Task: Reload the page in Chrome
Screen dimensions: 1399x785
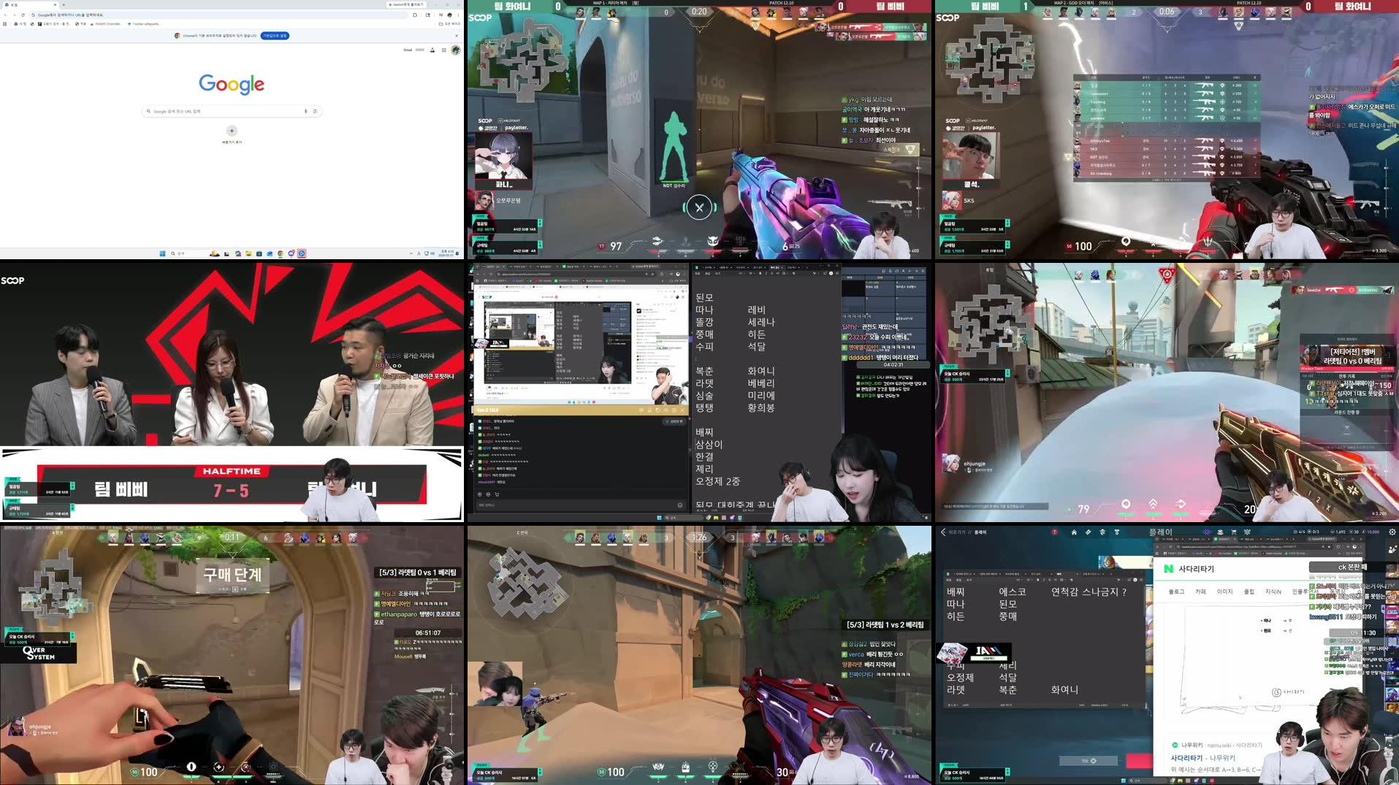Action: [23, 15]
